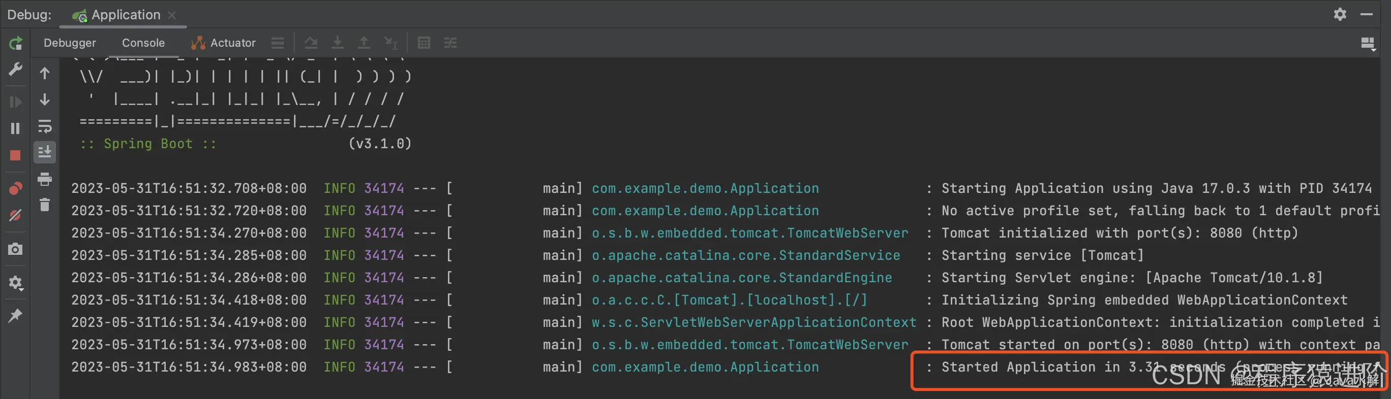1391x399 pixels.
Task: Hide the Debug tool window
Action: pos(1366,15)
